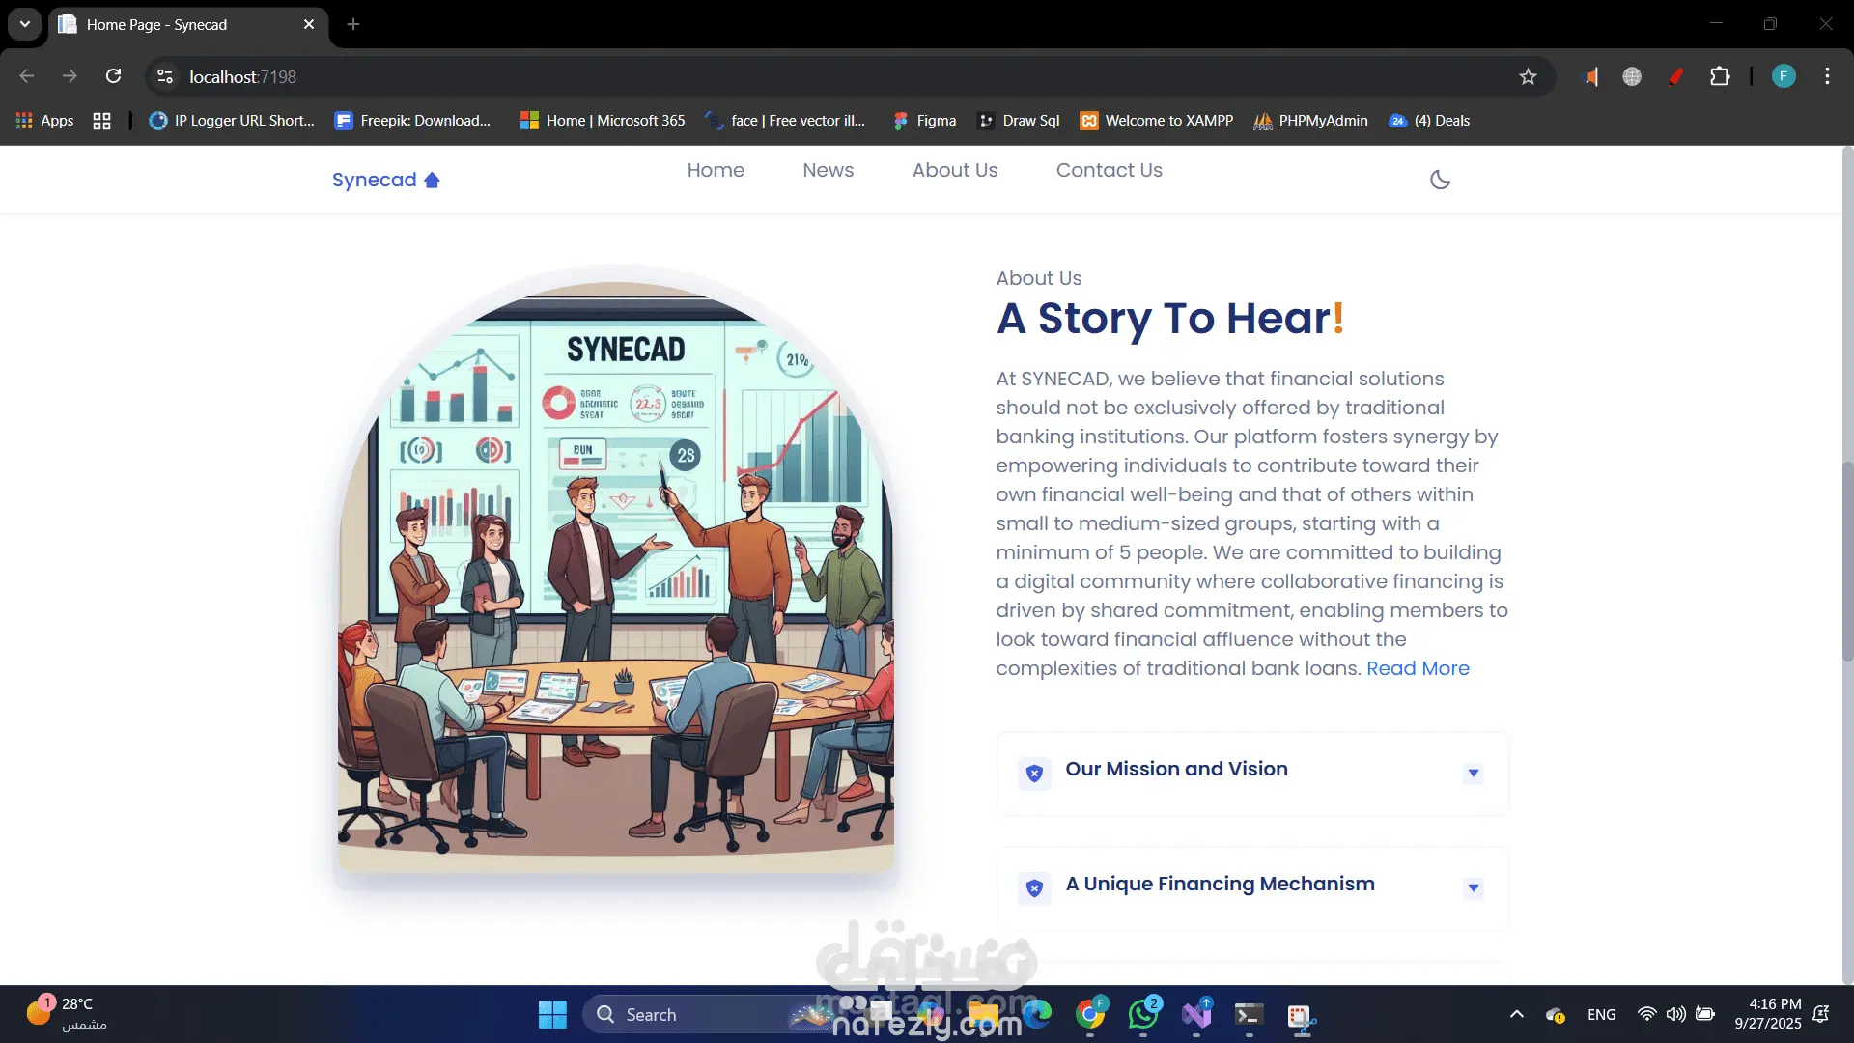The height and width of the screenshot is (1043, 1854).
Task: Click the Read More link
Action: pyautogui.click(x=1418, y=668)
